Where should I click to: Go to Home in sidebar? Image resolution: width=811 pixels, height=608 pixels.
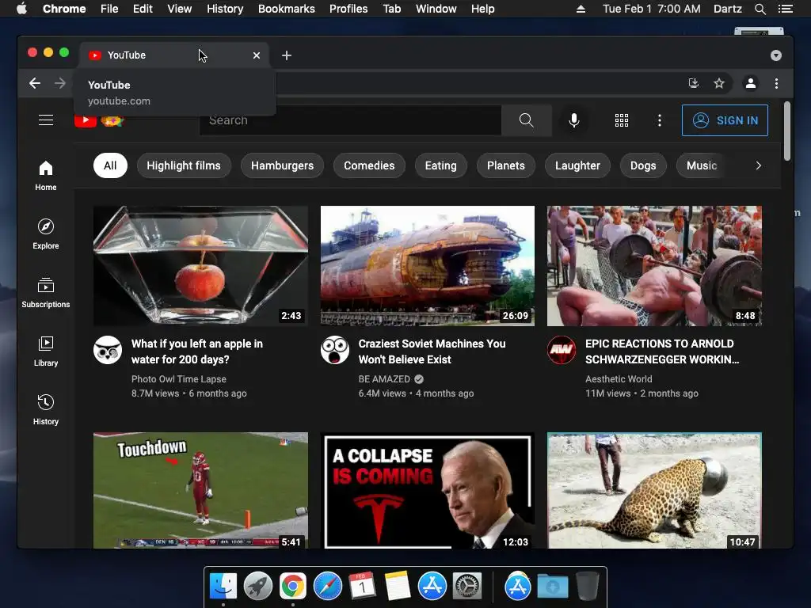[45, 175]
